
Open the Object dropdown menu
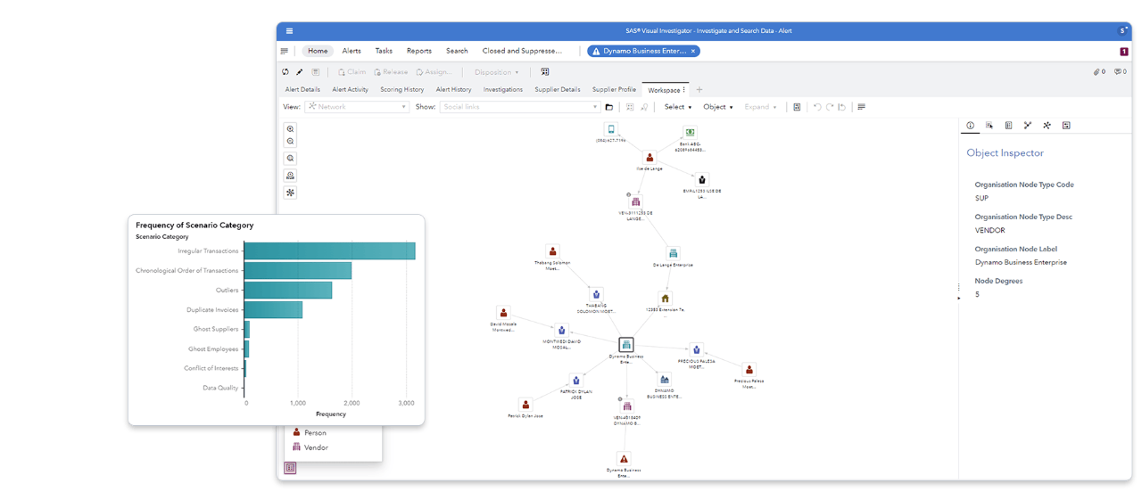click(x=717, y=107)
